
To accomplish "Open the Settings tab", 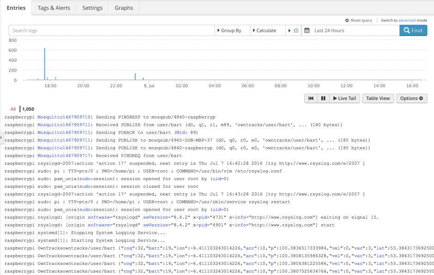I will 92,8.
